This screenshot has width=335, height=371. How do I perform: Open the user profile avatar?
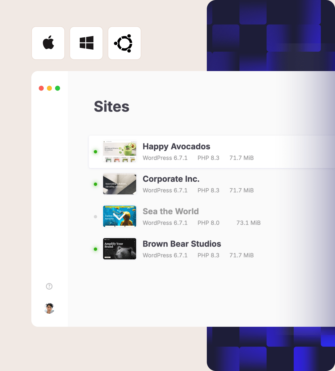(x=49, y=308)
